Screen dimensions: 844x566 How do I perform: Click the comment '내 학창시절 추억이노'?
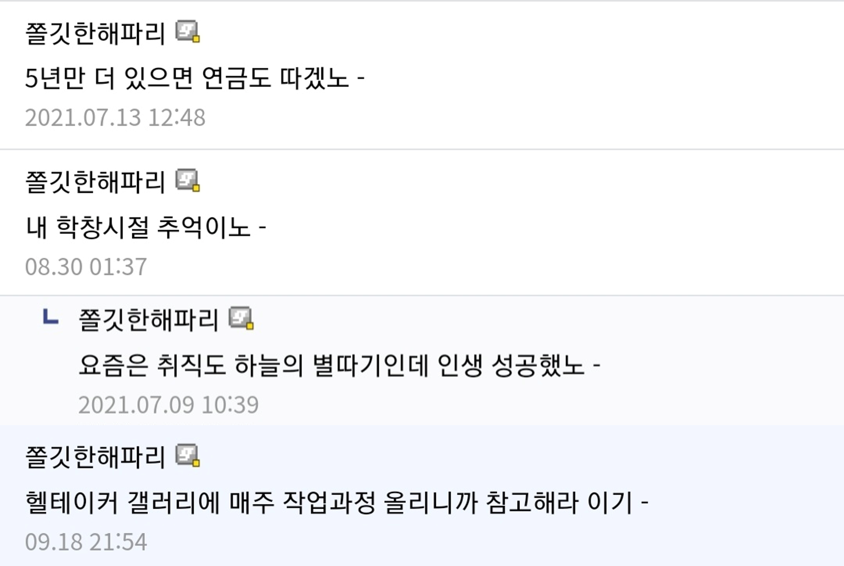point(145,227)
